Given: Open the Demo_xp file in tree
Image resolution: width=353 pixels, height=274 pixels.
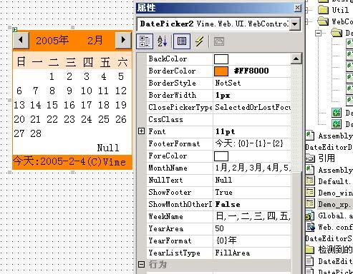Looking at the screenshot, I should click(x=334, y=204).
